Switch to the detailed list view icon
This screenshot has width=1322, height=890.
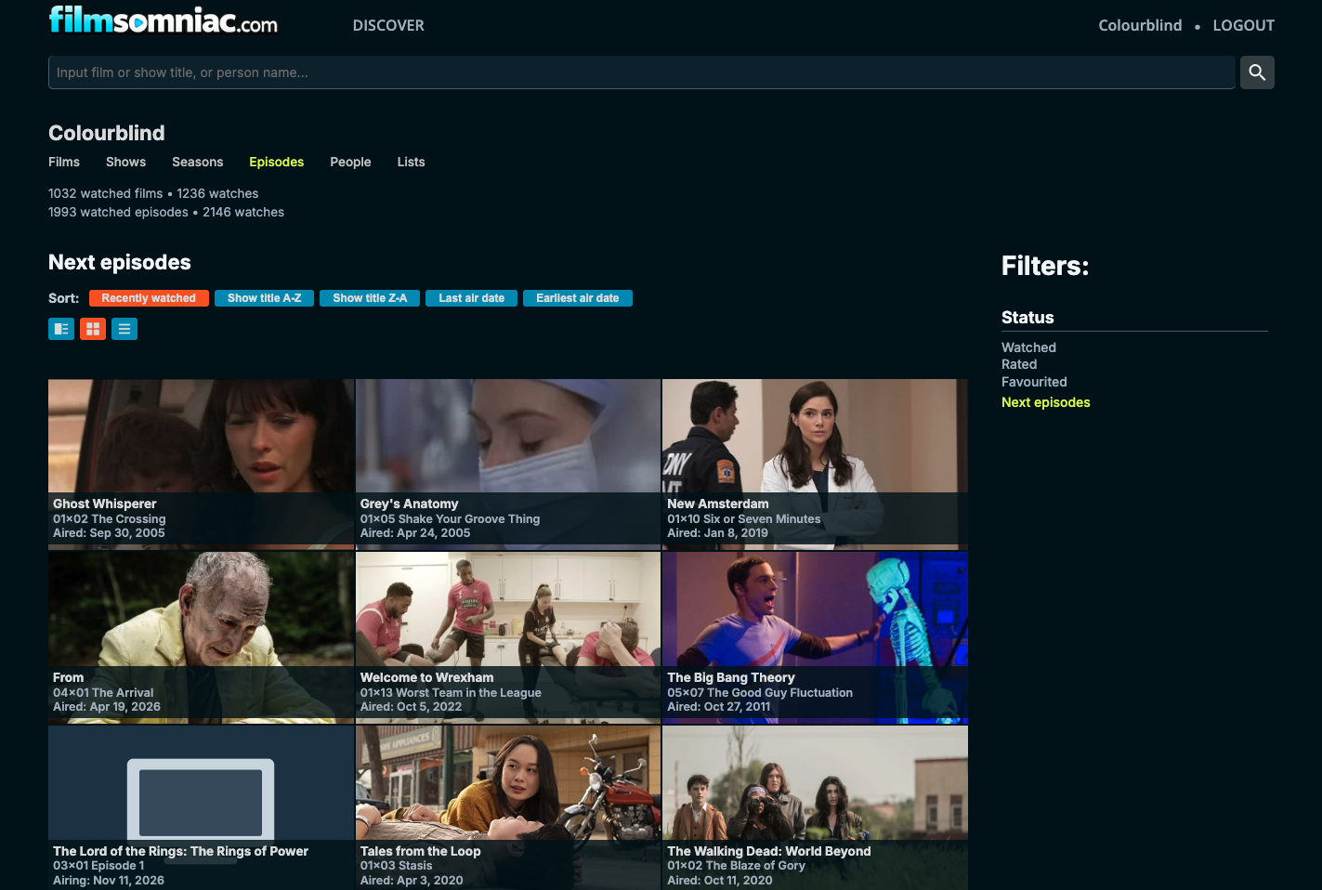click(61, 329)
